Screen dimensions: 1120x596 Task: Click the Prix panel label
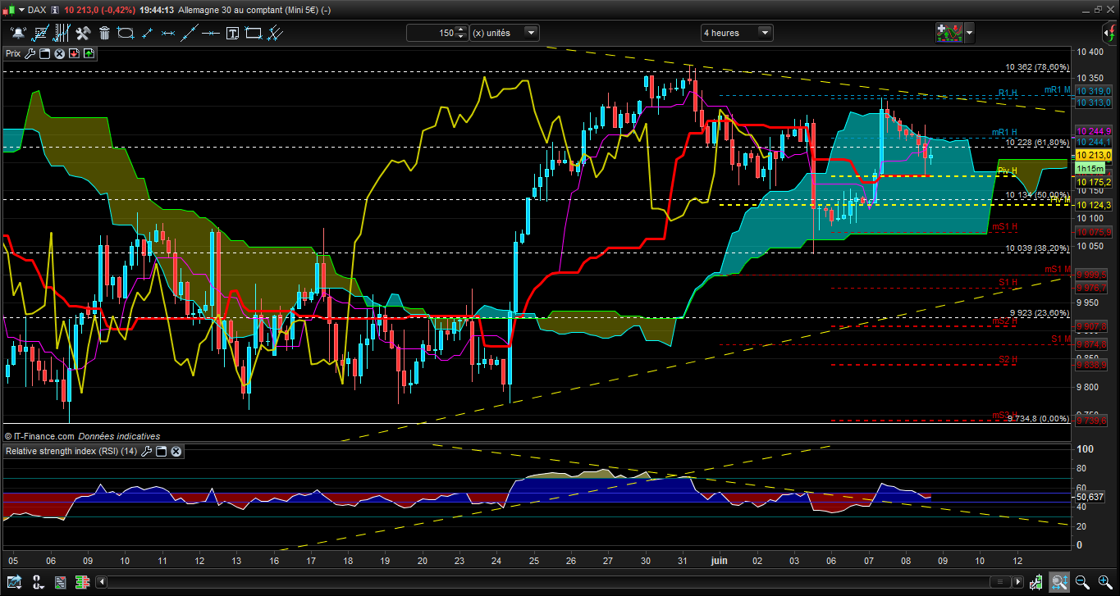tap(14, 53)
